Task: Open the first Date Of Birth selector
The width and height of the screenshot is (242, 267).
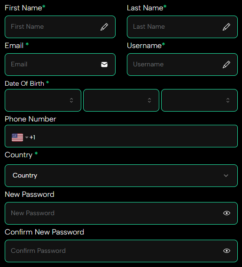Action: tap(43, 100)
